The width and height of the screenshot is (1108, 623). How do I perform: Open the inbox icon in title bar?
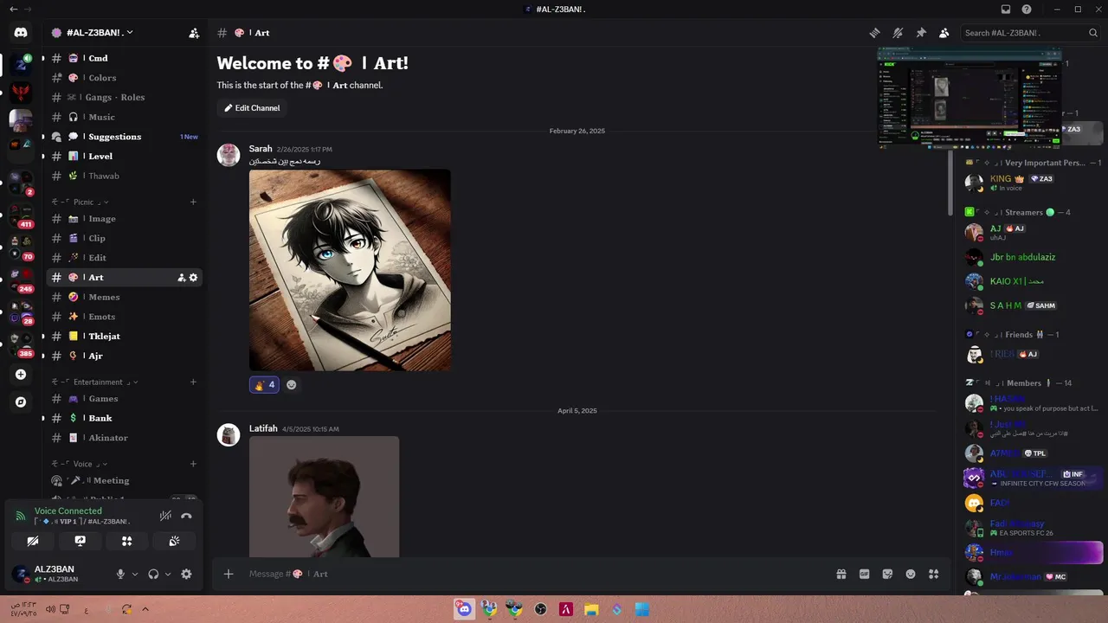click(x=1006, y=10)
